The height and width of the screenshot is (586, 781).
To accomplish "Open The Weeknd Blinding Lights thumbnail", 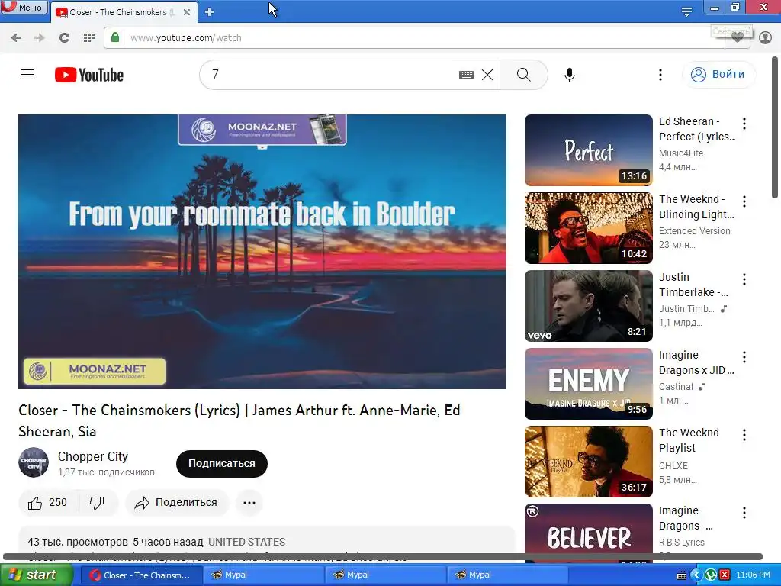I will point(588,228).
